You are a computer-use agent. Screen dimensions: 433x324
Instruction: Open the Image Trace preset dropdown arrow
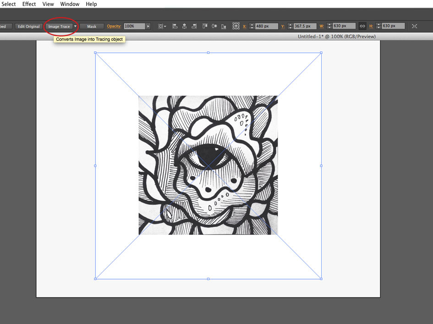tap(76, 26)
